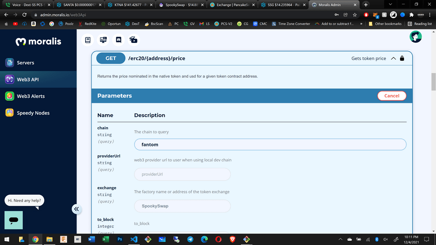
Task: Switch to the SANTA browser tab
Action: click(x=79, y=5)
